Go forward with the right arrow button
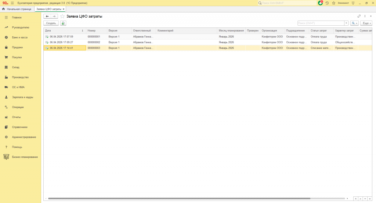This screenshot has width=376, height=203. (x=54, y=16)
